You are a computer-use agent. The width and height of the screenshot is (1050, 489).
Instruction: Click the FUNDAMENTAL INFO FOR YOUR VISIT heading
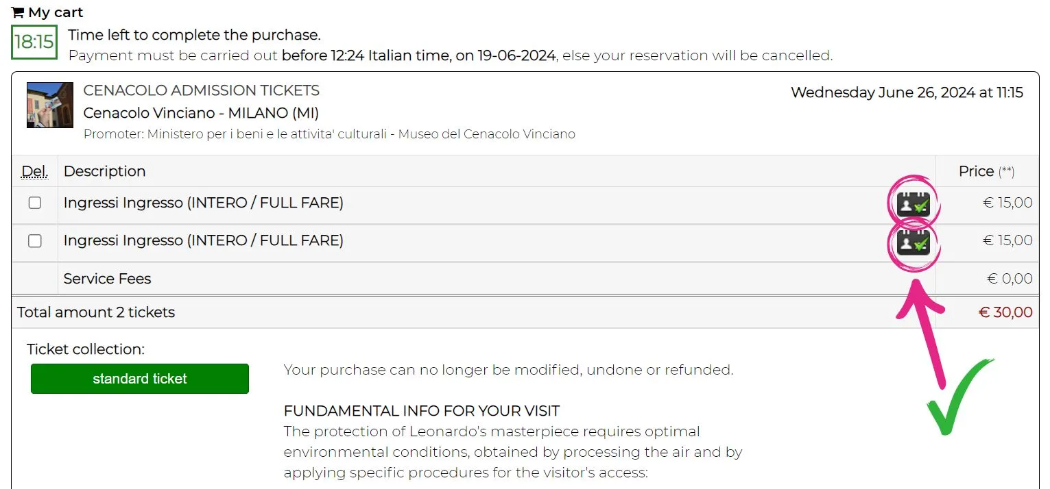(422, 411)
